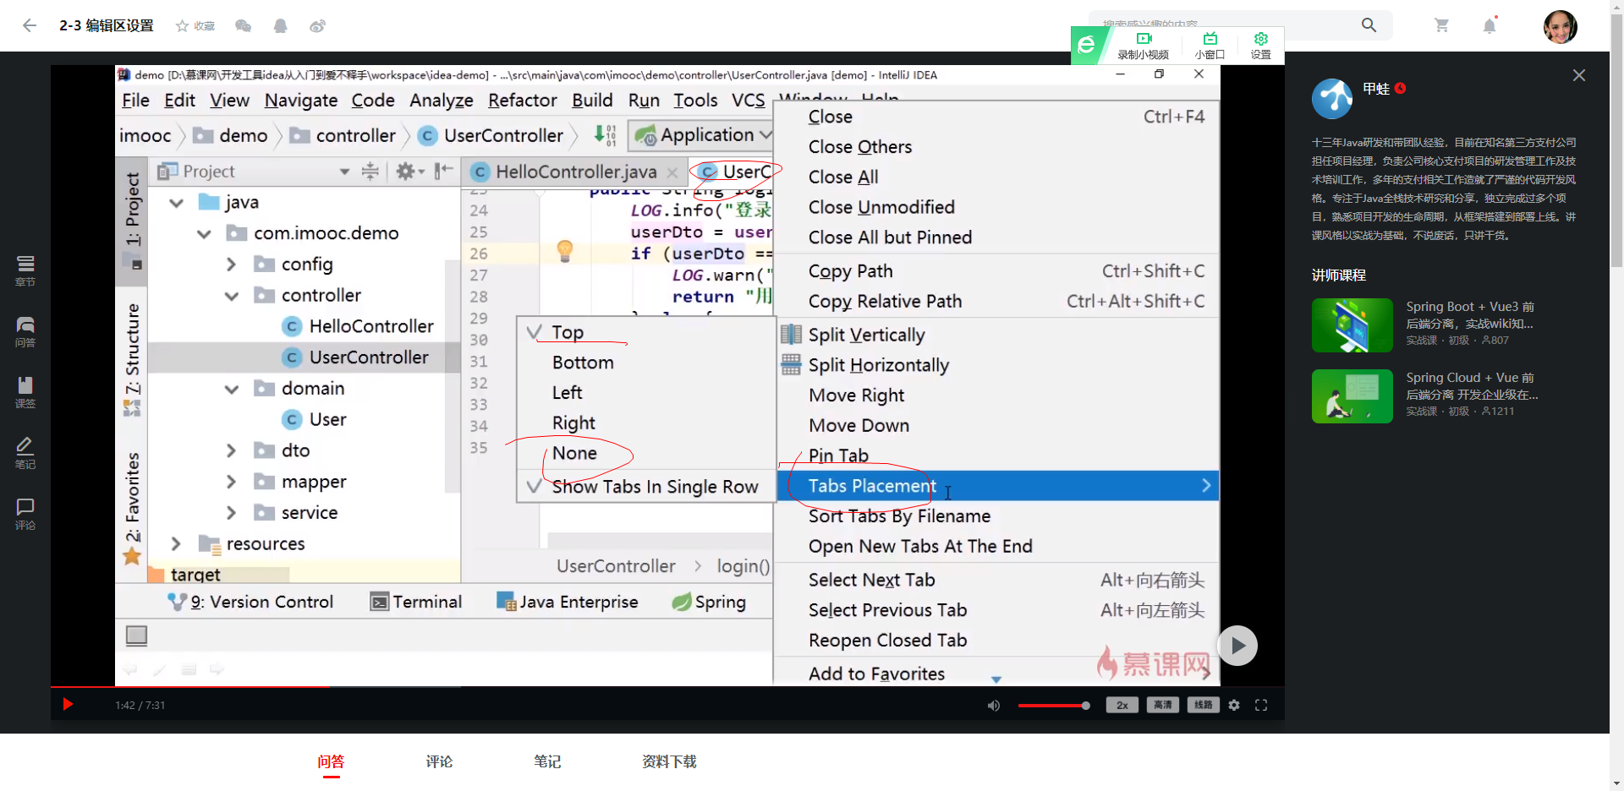Viewport: 1624px width, 791px height.
Task: Open Spring Cloud + Vue course link
Action: pyautogui.click(x=1472, y=386)
